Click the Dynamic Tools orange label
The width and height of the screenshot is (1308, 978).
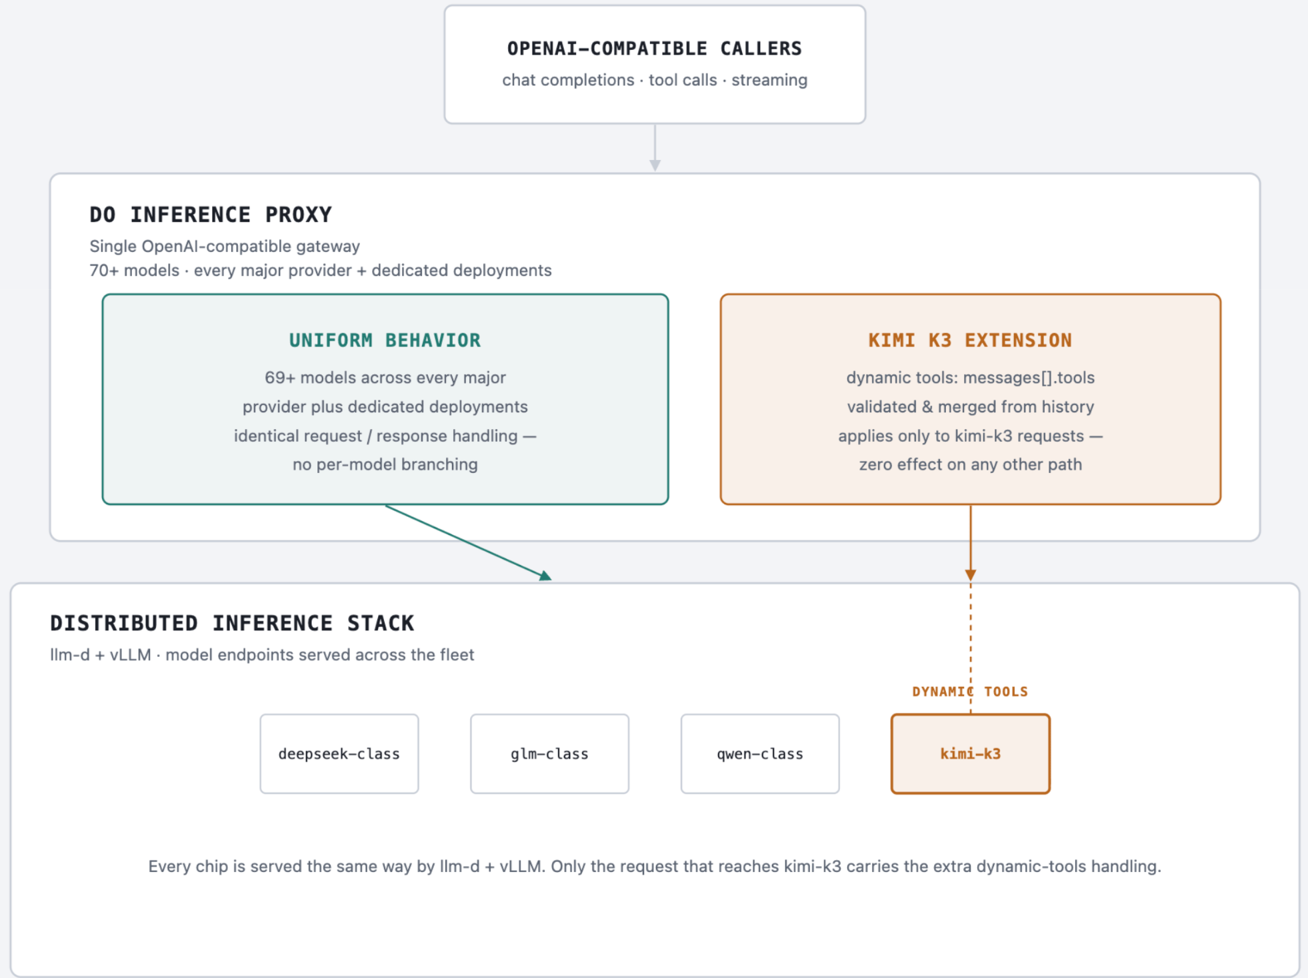pyautogui.click(x=970, y=692)
